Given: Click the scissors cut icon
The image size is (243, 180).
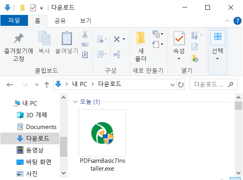Looking at the screenshot, I should click(x=85, y=34).
